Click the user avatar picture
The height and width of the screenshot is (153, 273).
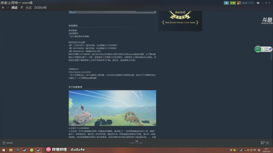tap(239, 3)
